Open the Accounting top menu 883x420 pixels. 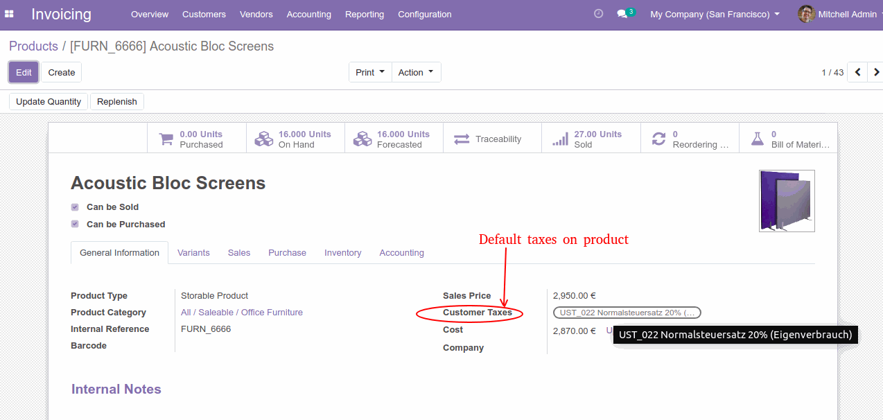tap(308, 14)
